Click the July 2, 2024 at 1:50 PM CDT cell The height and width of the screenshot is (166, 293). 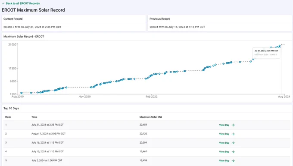[47, 160]
